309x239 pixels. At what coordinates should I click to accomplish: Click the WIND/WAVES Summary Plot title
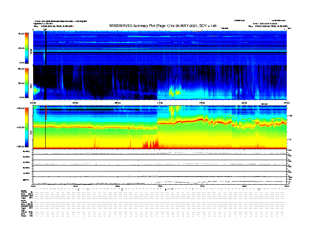[x=163, y=26]
